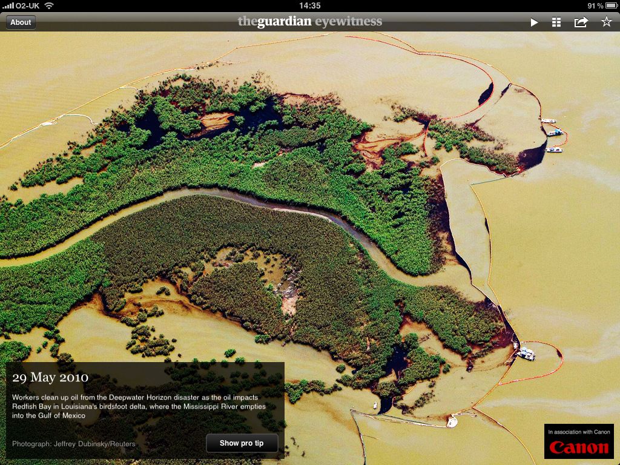The image size is (620, 465).
Task: Select the 29 May 2010 date heading
Action: [50, 378]
